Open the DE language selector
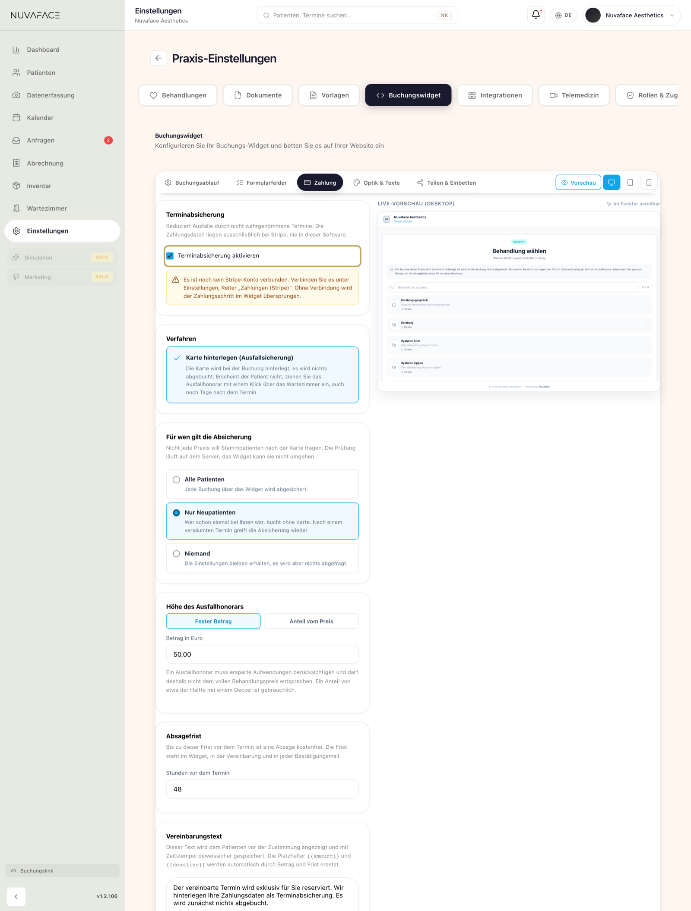 (x=563, y=15)
